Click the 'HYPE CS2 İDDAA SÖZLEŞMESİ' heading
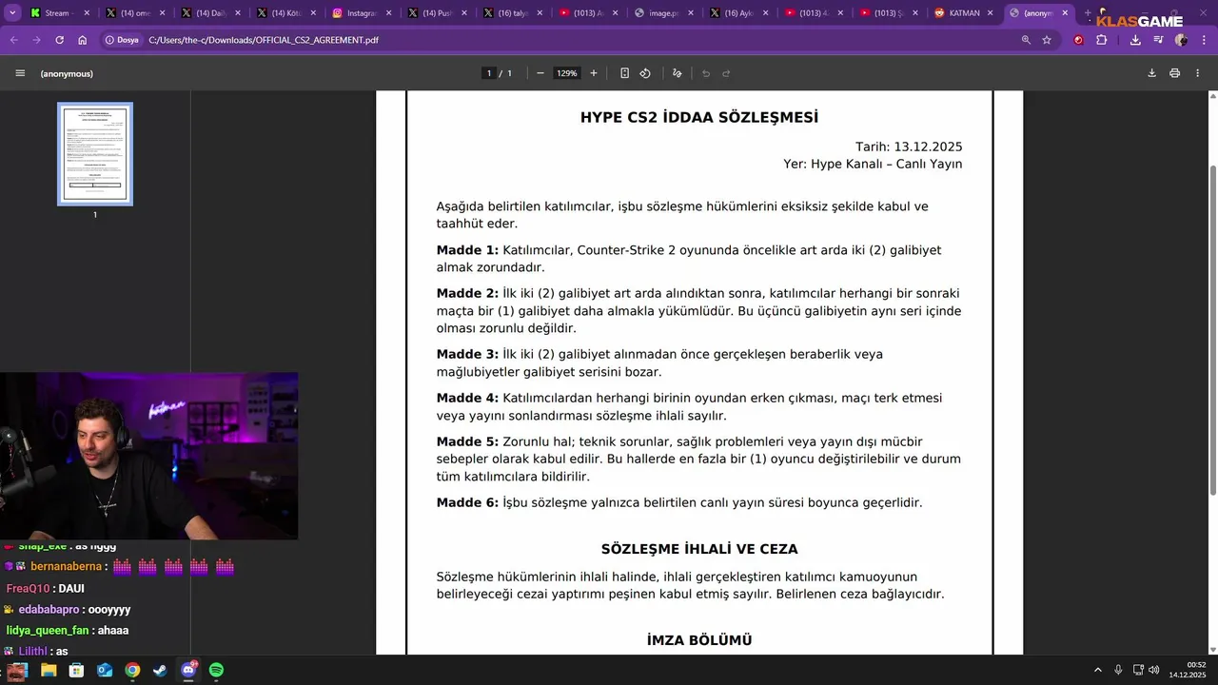The height and width of the screenshot is (685, 1218). pos(699,118)
